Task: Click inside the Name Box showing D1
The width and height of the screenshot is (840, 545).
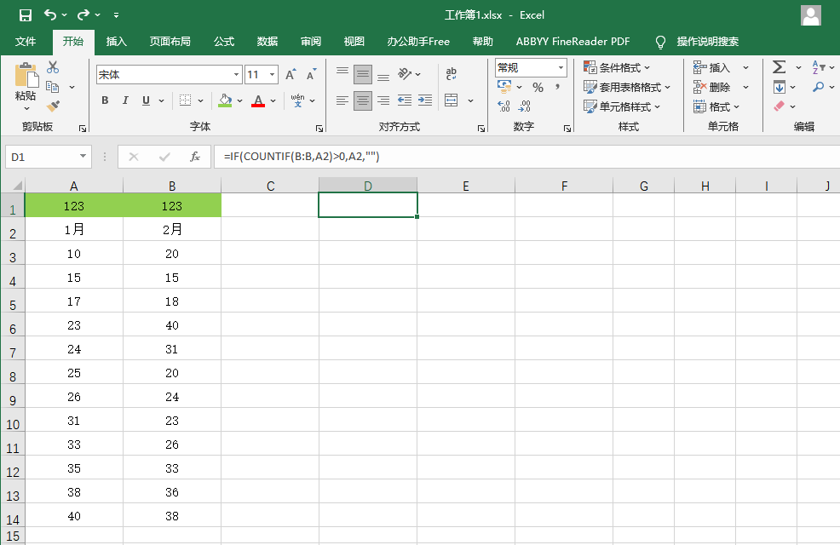Action: coord(41,157)
